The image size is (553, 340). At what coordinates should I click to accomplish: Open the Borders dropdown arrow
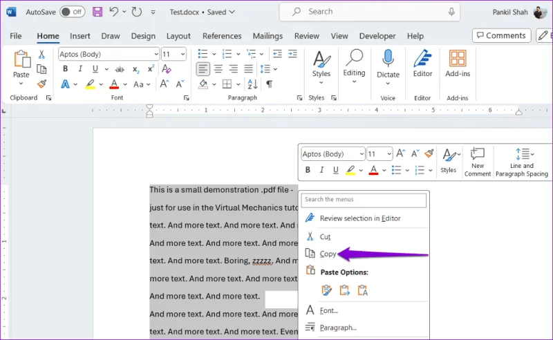238,84
